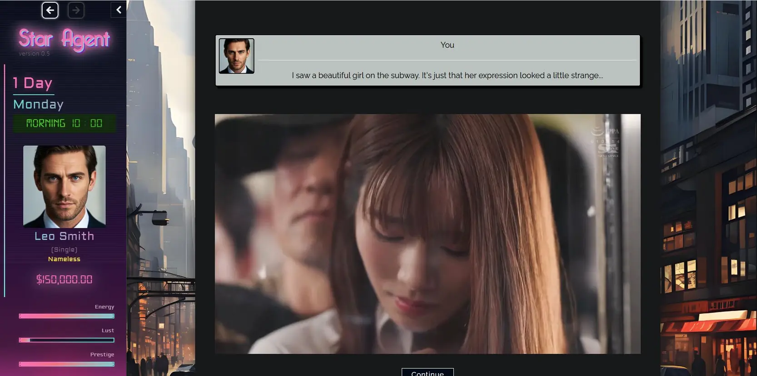Viewport: 757px width, 376px height.
Task: Click the subway scene image
Action: click(427, 234)
